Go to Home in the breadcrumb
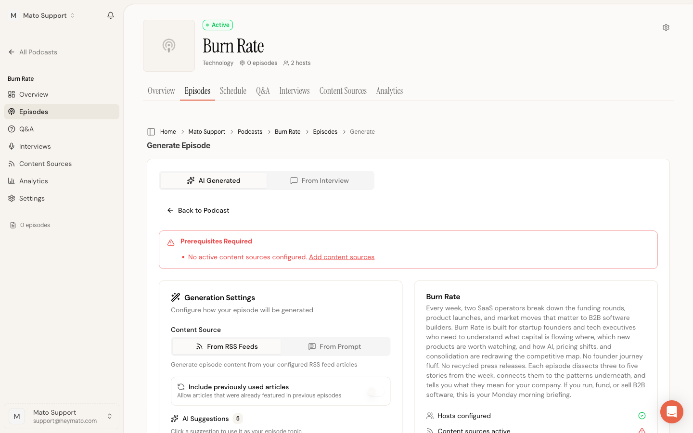 168,132
